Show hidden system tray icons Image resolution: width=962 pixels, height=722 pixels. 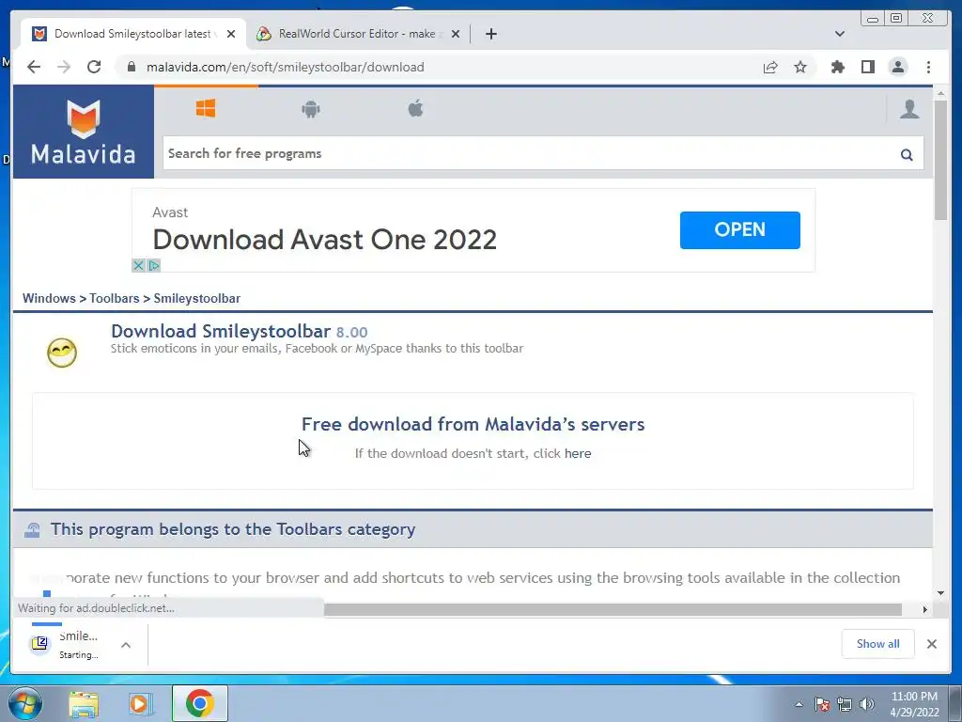(x=799, y=704)
